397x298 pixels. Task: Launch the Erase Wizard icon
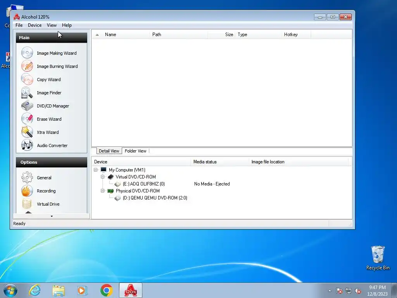[x=27, y=119]
